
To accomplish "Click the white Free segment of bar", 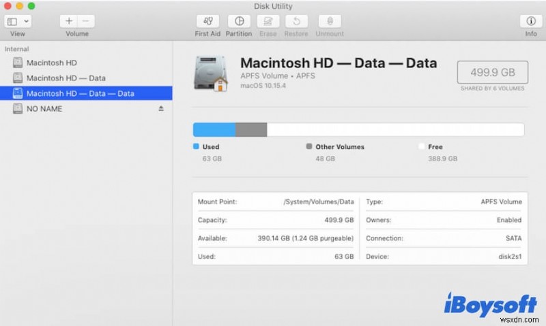I will tap(396, 129).
